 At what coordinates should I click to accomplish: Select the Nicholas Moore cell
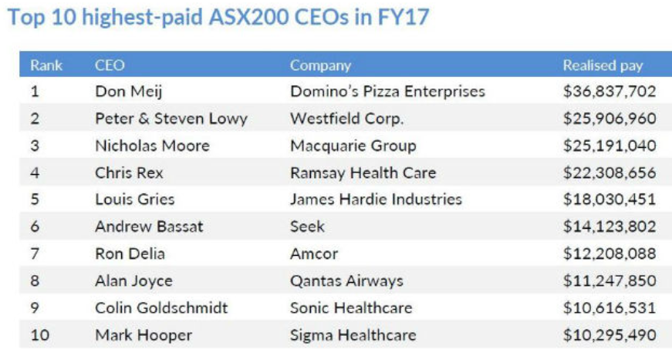pos(152,146)
